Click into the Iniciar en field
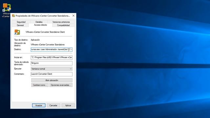Screen dimensions: 210x118 coord(52,57)
